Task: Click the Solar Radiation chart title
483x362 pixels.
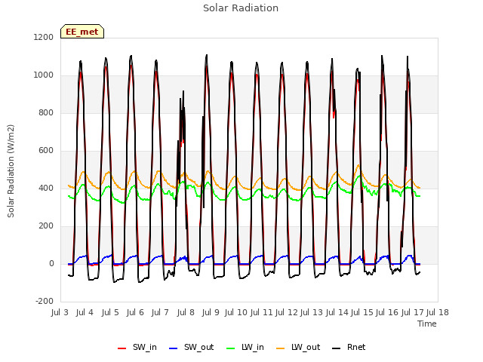Action: point(241,8)
